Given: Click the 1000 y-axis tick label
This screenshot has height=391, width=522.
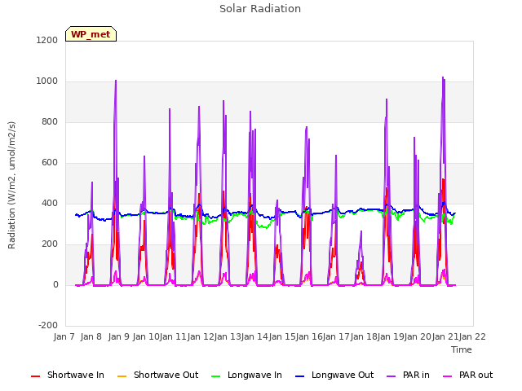Looking at the screenshot, I should coord(47,81).
